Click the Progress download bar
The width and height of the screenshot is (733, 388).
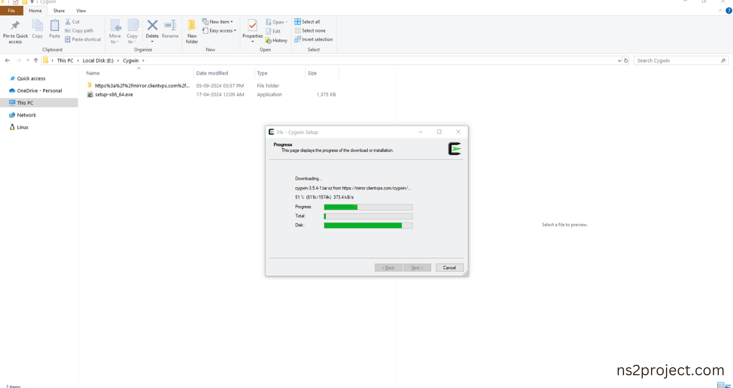coord(368,207)
